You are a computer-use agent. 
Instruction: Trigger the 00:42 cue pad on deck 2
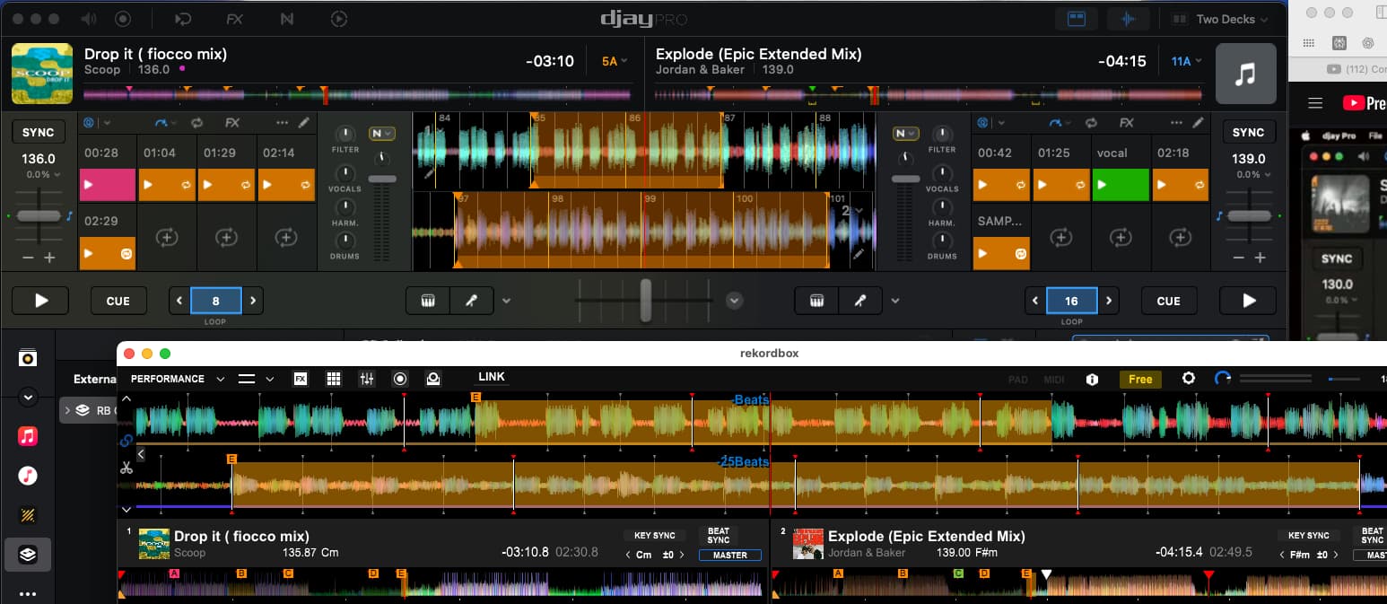(x=1001, y=184)
